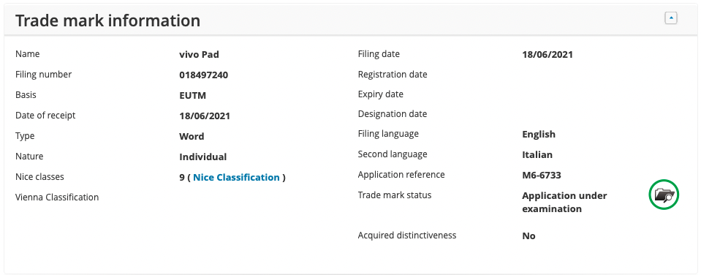Click the Acquired distinctiveness No value
The image size is (701, 275).
point(529,236)
